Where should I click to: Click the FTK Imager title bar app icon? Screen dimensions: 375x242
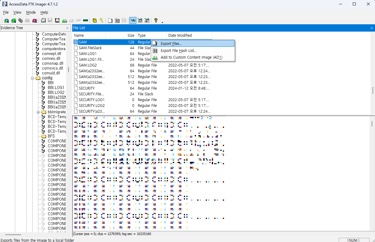click(5, 4)
